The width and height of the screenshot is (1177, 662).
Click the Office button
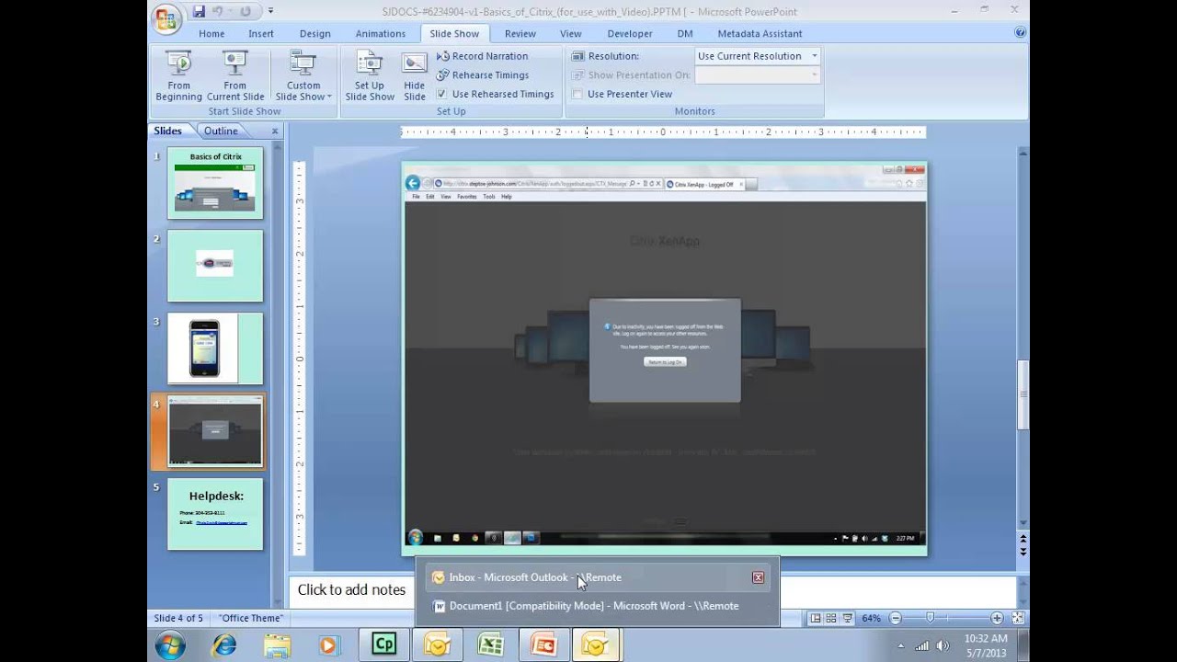tap(166, 18)
